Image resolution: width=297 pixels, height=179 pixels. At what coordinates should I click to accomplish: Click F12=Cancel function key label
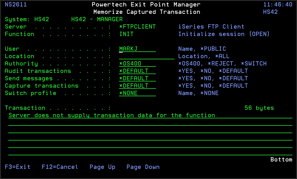point(60,167)
